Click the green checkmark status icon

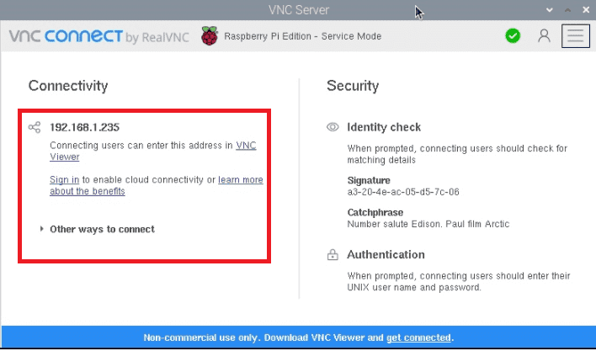(513, 36)
